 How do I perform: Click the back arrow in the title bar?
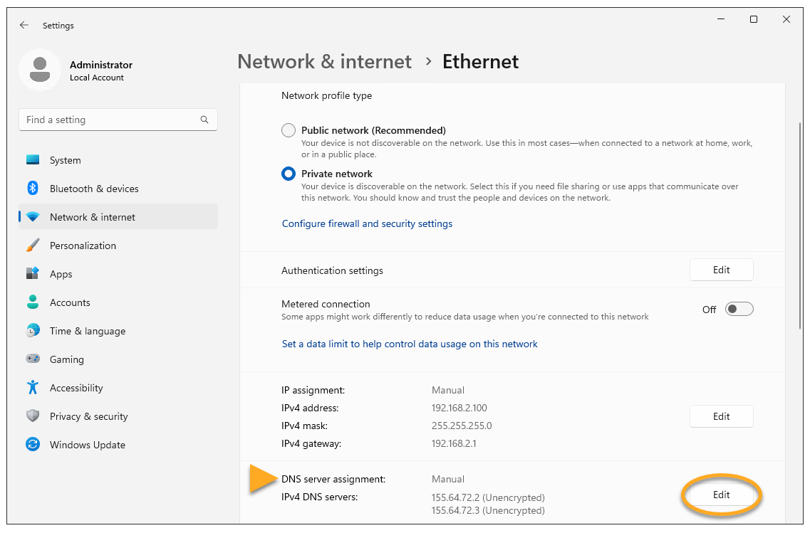(x=24, y=25)
